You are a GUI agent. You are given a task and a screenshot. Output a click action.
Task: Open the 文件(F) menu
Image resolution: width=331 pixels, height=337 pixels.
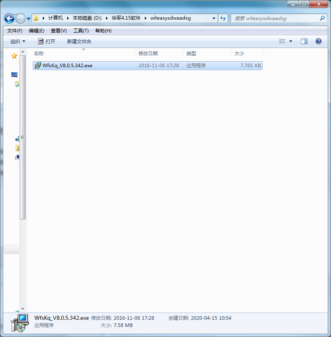(x=15, y=31)
